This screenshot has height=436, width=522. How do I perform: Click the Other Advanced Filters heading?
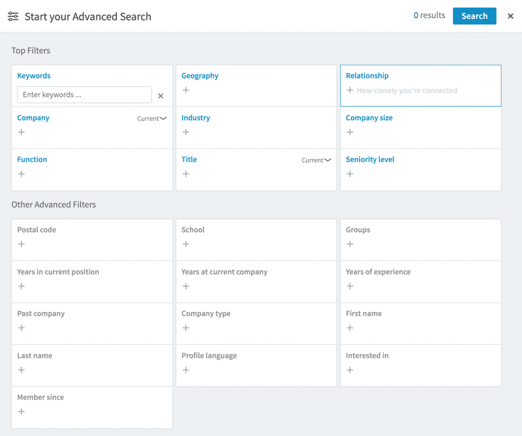[54, 204]
